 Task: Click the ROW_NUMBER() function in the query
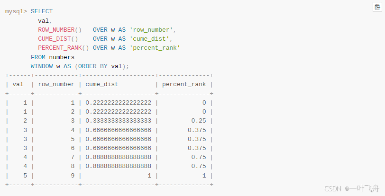pyautogui.click(x=60, y=30)
